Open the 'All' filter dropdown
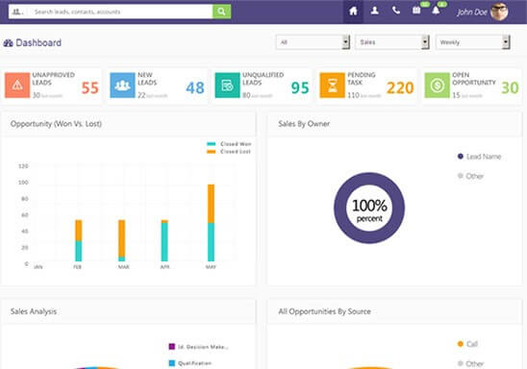 (313, 42)
